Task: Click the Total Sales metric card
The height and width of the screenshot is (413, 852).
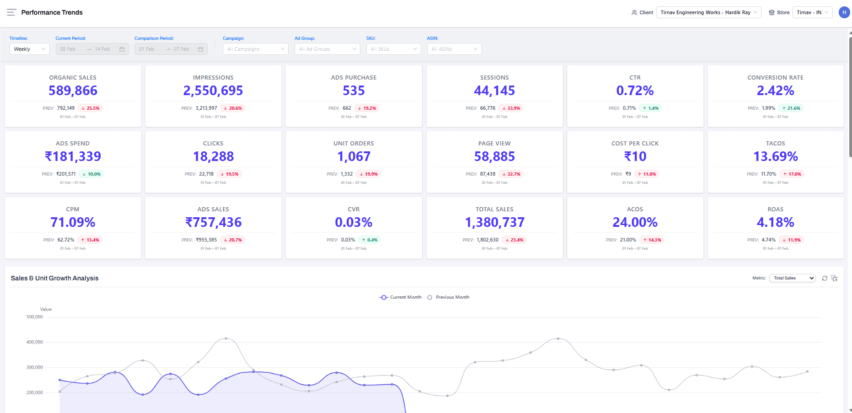Action: [494, 228]
